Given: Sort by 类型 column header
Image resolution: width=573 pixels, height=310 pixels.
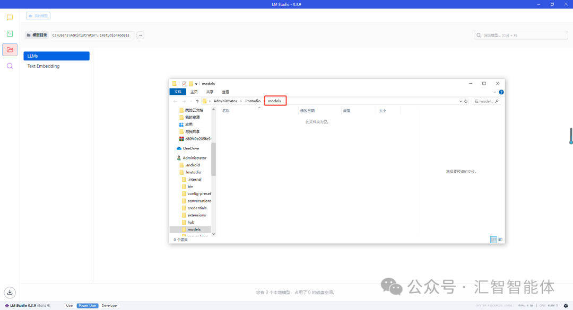Looking at the screenshot, I should pos(347,111).
